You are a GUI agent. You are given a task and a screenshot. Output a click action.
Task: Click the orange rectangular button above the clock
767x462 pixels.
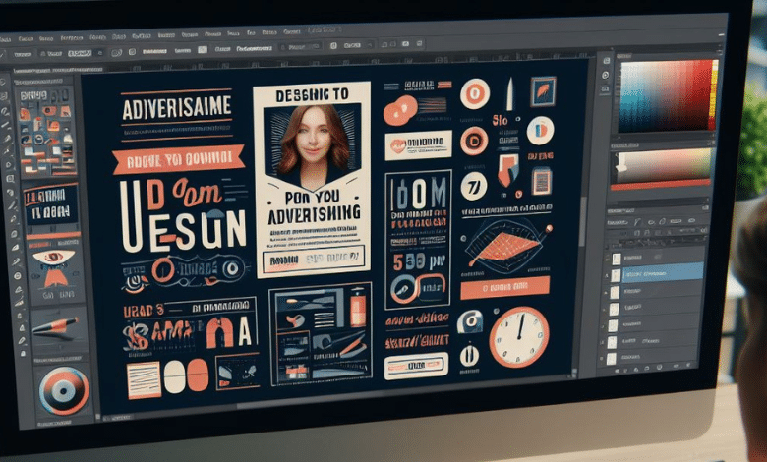pos(504,287)
